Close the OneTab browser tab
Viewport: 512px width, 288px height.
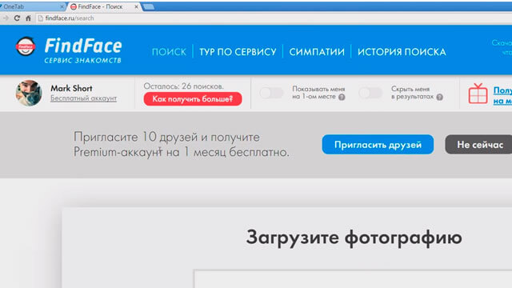point(62,6)
